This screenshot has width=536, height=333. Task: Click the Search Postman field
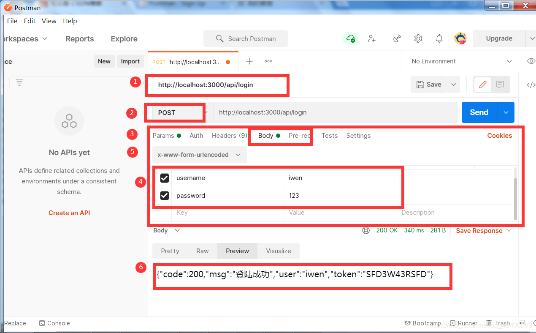pos(246,38)
